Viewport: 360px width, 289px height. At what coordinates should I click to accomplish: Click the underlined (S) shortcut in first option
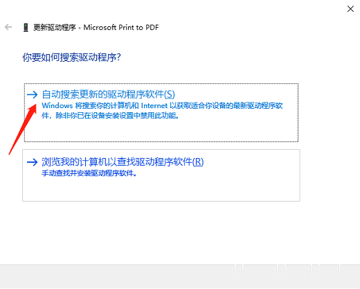170,94
